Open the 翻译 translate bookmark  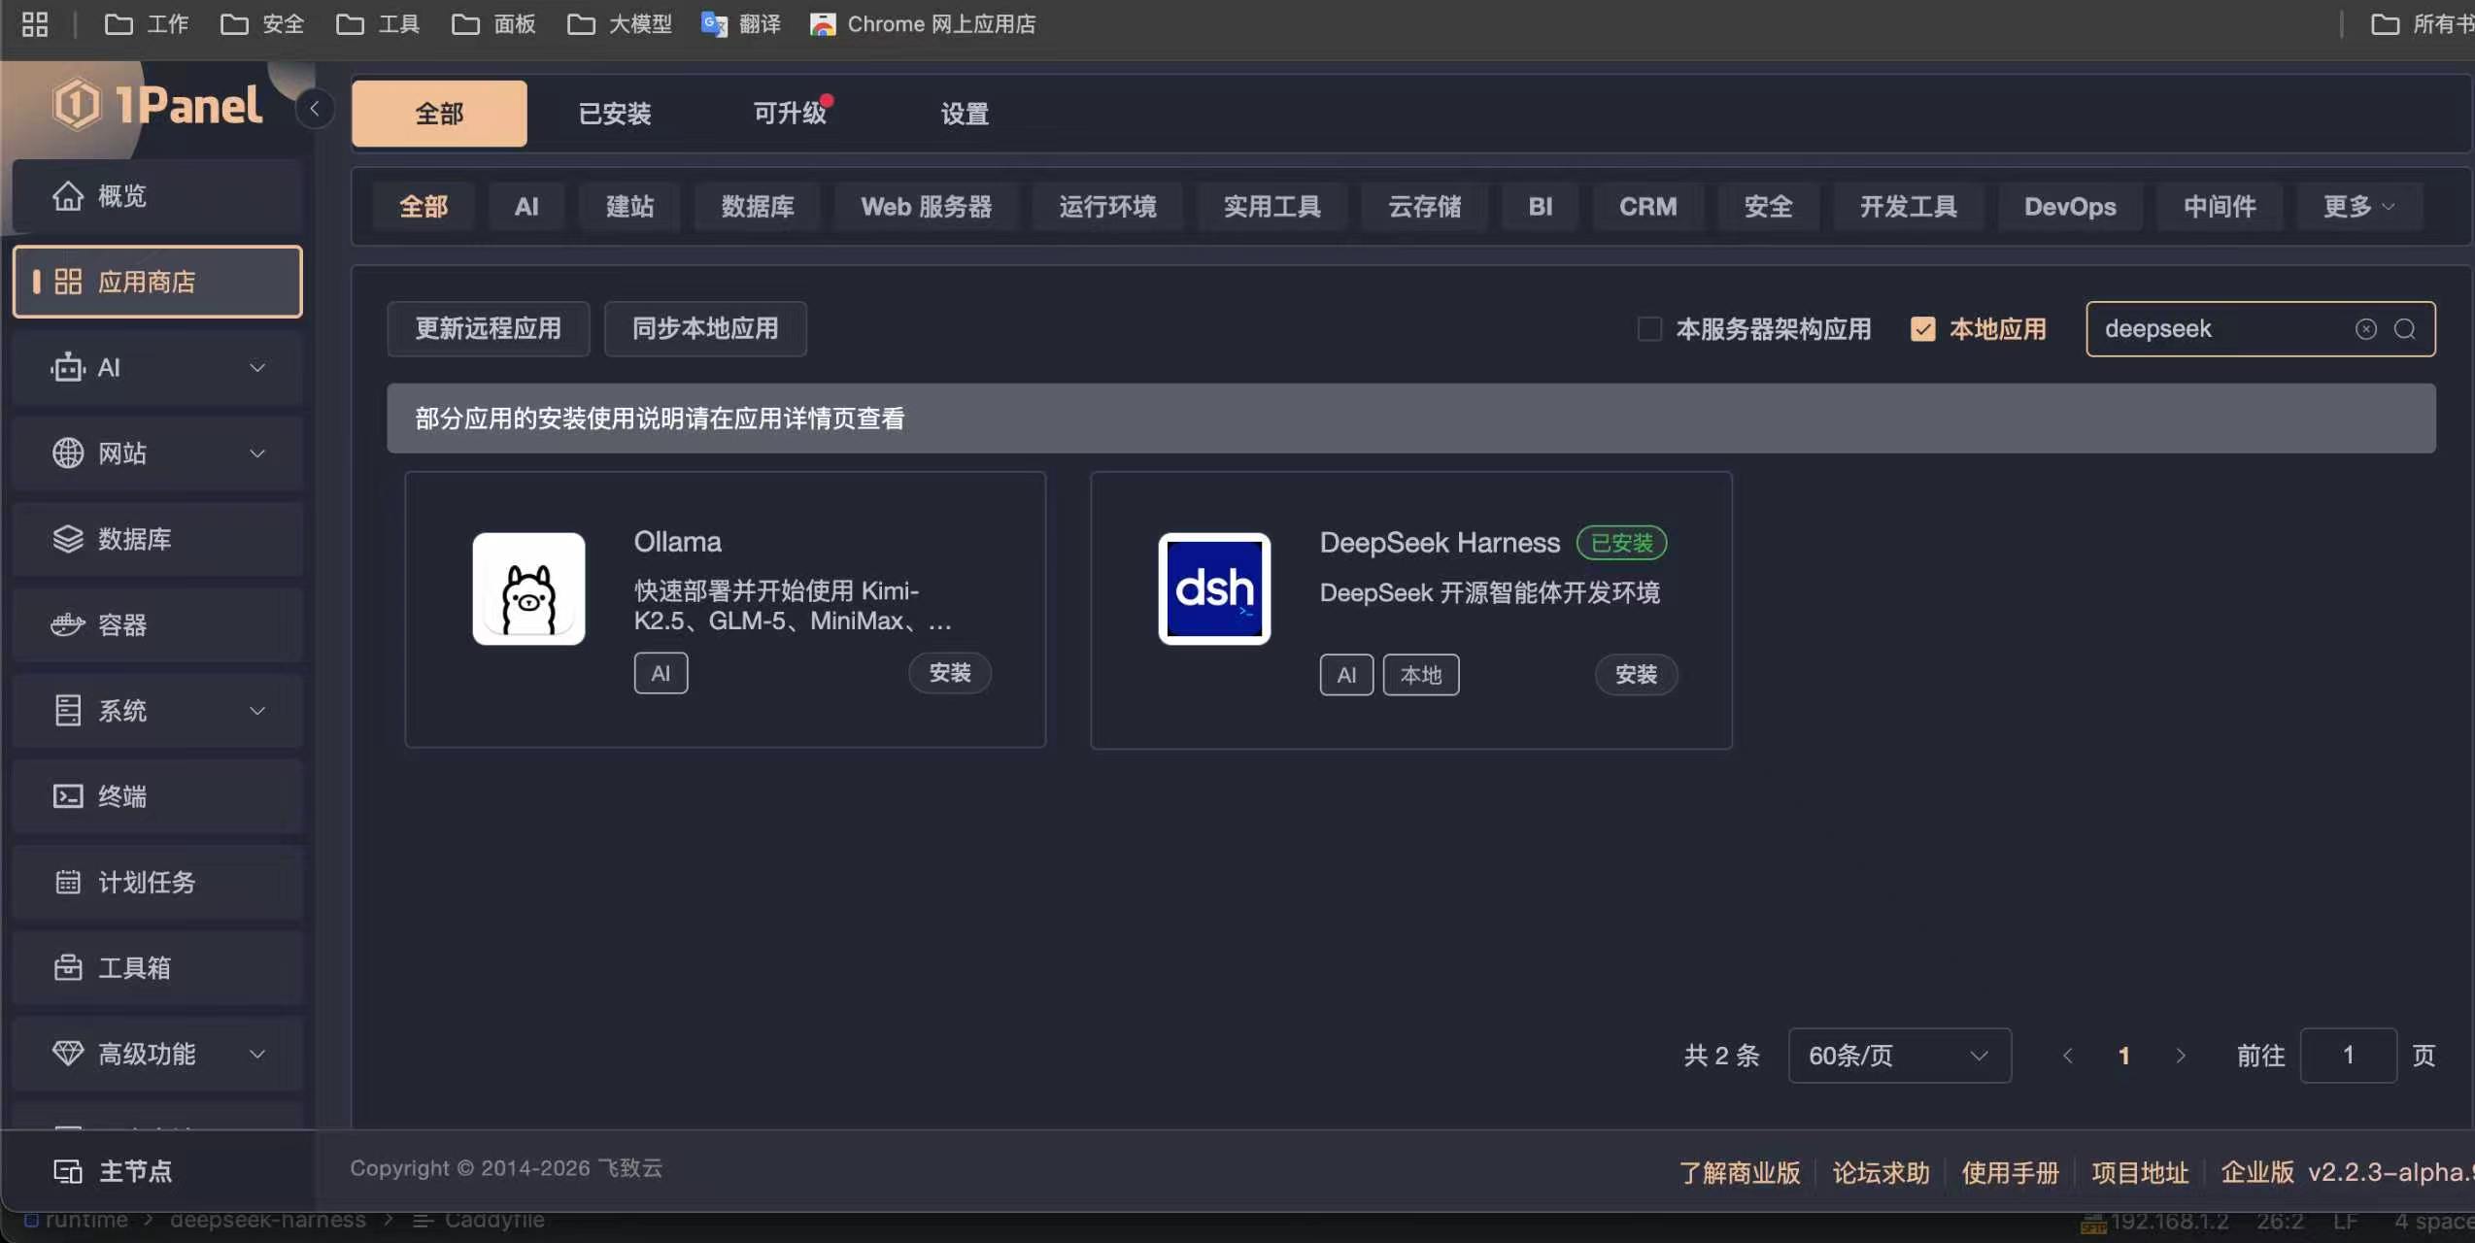click(741, 24)
